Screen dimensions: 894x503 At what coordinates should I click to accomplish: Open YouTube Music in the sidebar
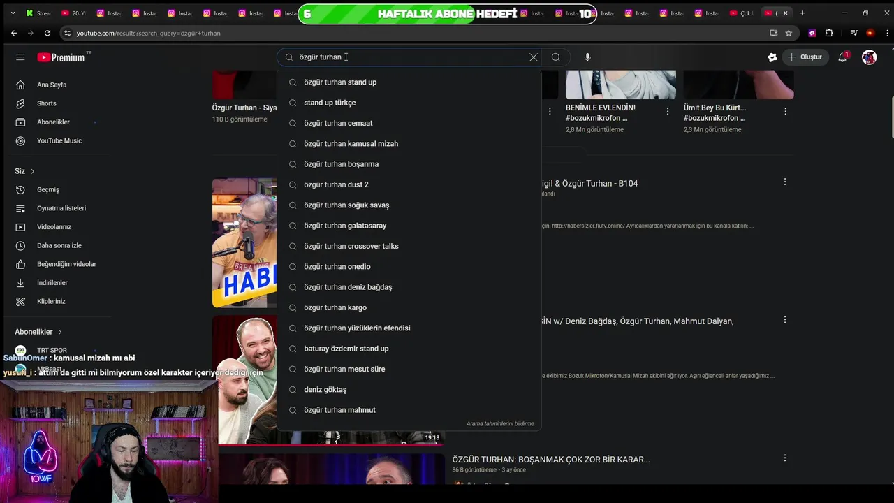coord(59,140)
